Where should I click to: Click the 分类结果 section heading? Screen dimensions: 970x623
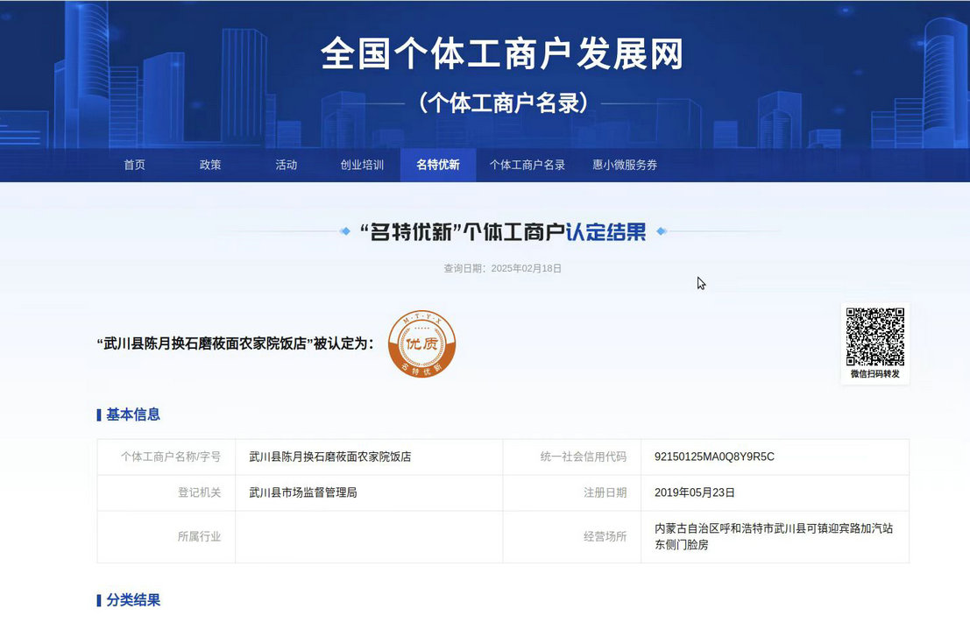point(133,600)
